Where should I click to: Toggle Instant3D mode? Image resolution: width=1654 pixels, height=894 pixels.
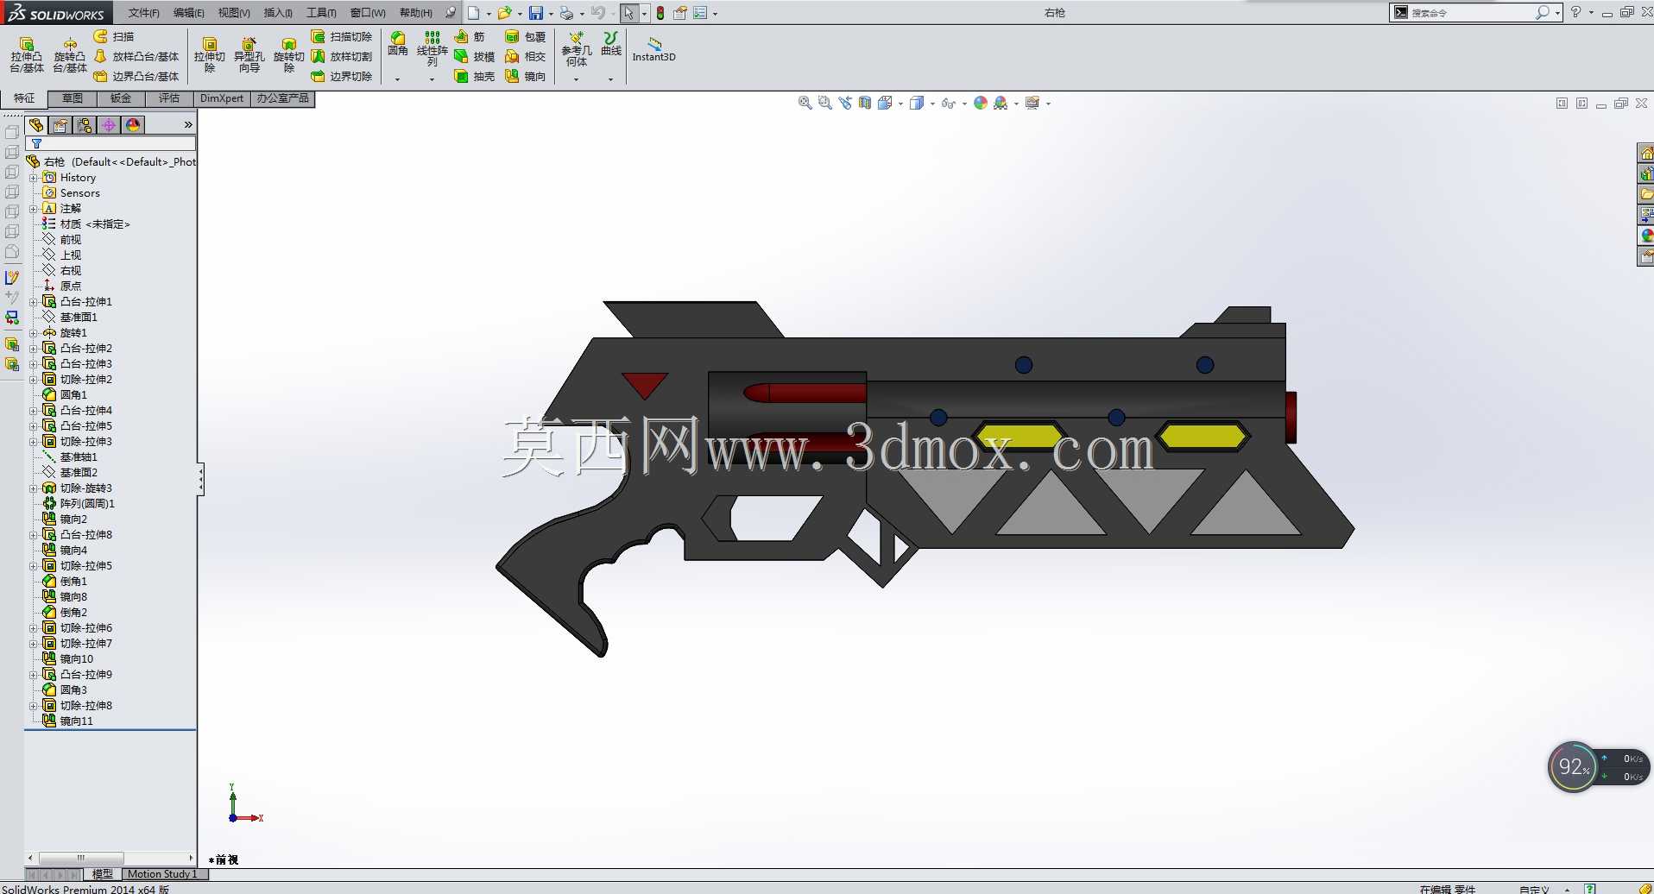[654, 49]
